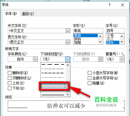Choose the thin dash-dot underline style
The width and height of the screenshot is (130, 116).
[53, 69]
